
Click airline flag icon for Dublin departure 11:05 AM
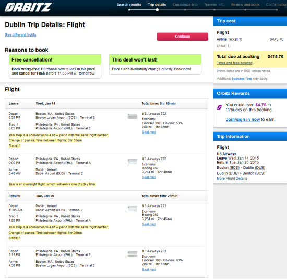[x=133, y=209]
